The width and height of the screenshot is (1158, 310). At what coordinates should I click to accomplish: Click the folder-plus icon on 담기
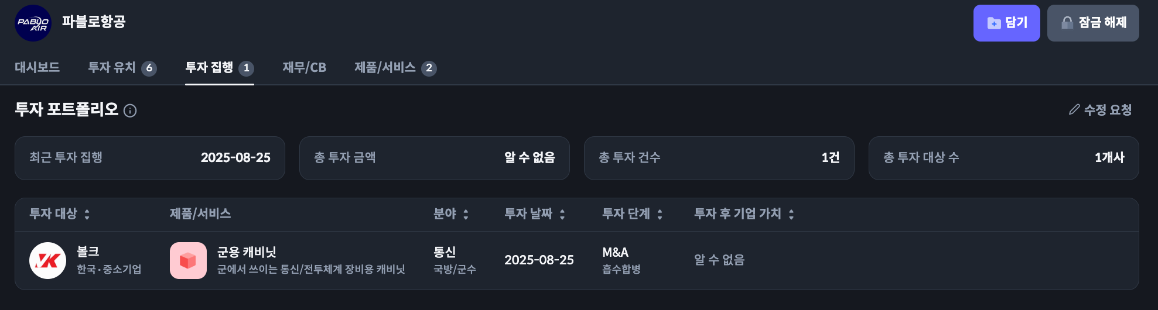[994, 23]
